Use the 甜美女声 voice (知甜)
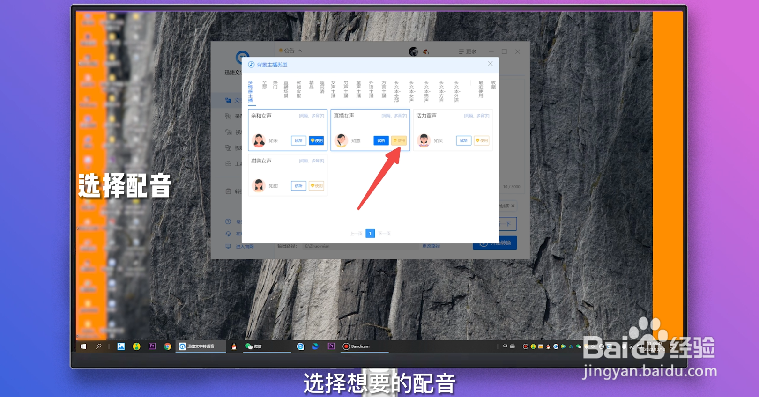The width and height of the screenshot is (759, 397). 317,186
